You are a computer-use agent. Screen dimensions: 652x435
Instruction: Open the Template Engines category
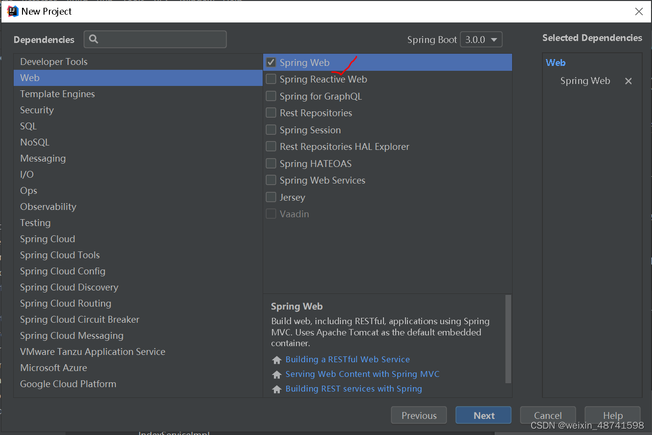[x=138, y=94]
